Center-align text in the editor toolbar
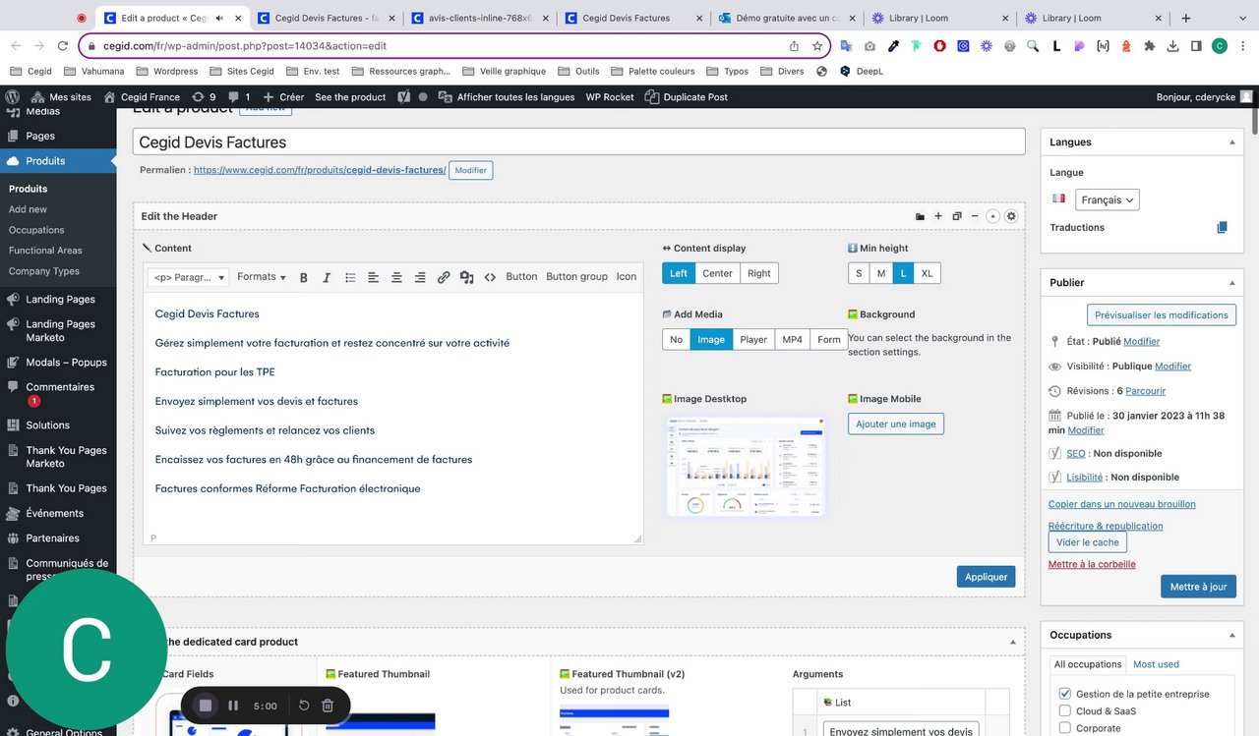This screenshot has width=1259, height=736. [x=396, y=277]
